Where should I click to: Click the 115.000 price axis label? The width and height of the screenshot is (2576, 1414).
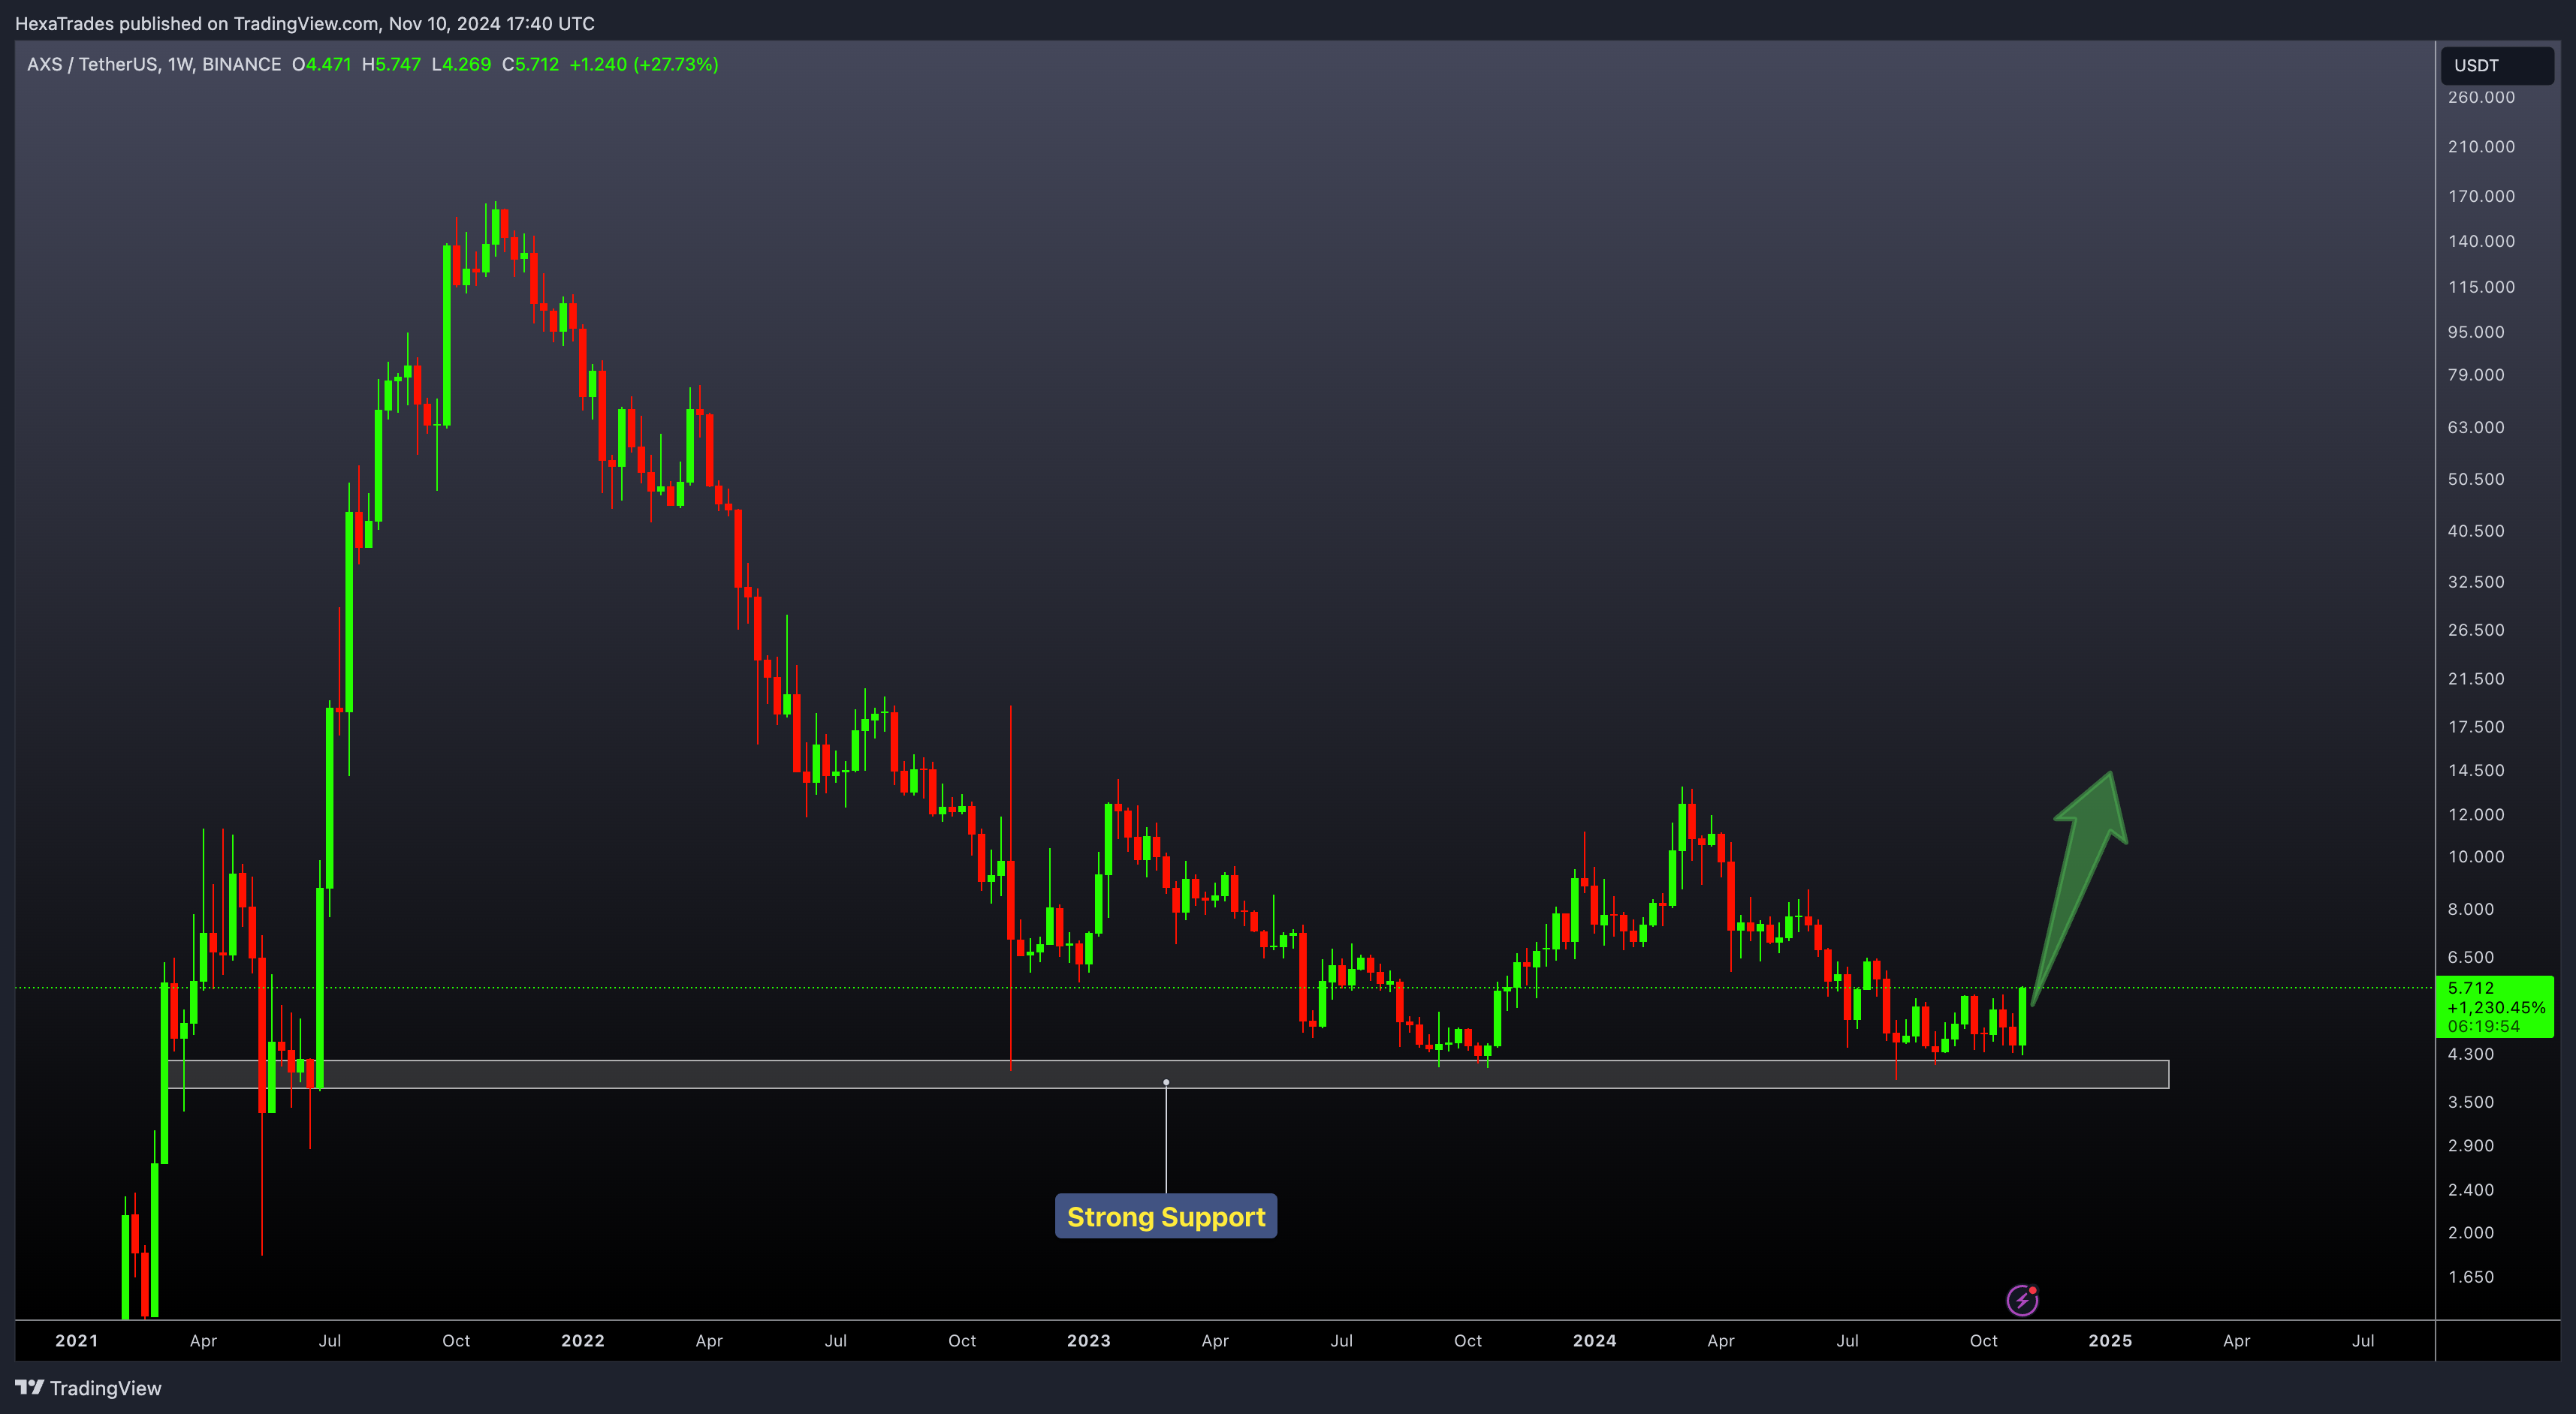pos(2481,287)
